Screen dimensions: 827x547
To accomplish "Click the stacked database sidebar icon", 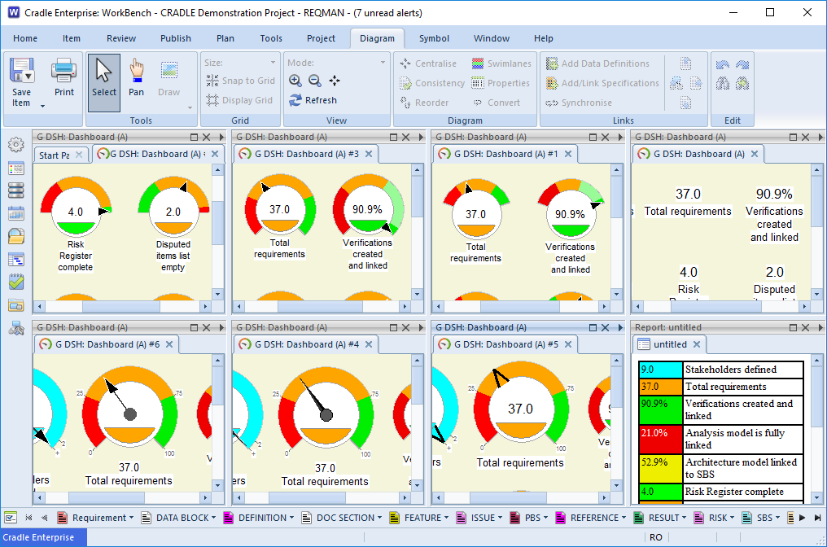I will point(15,190).
